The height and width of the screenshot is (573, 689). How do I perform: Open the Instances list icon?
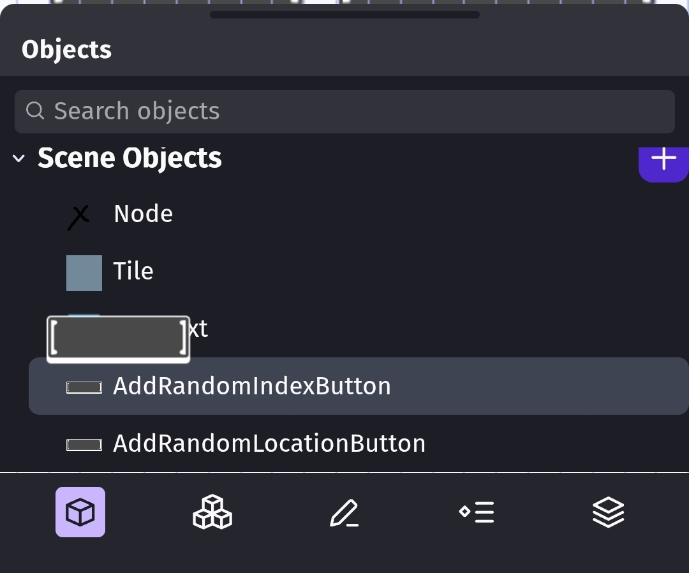[x=477, y=512]
